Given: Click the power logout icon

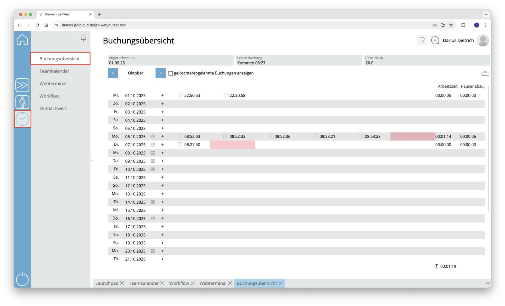Looking at the screenshot, I should point(22,279).
